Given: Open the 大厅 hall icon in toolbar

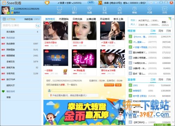Looking at the screenshot, I should click(x=59, y=10).
